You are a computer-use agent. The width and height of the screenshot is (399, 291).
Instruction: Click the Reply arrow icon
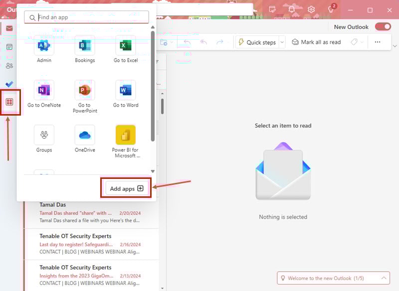click(x=188, y=42)
